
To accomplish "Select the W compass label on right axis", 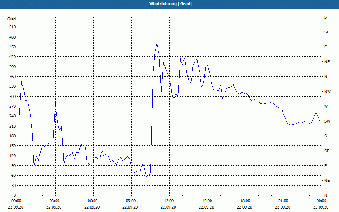I will pyautogui.click(x=326, y=106).
